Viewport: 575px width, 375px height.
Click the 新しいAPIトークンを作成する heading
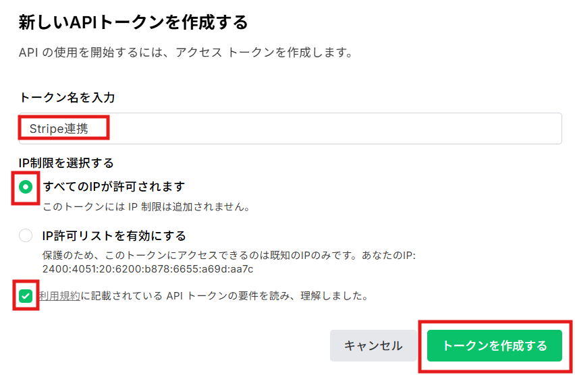point(133,23)
